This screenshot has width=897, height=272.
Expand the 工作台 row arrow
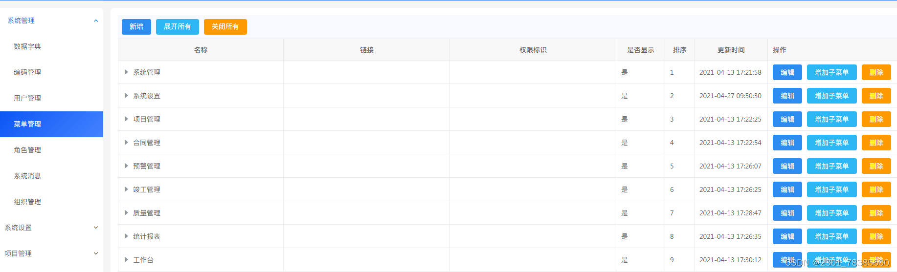tap(126, 260)
